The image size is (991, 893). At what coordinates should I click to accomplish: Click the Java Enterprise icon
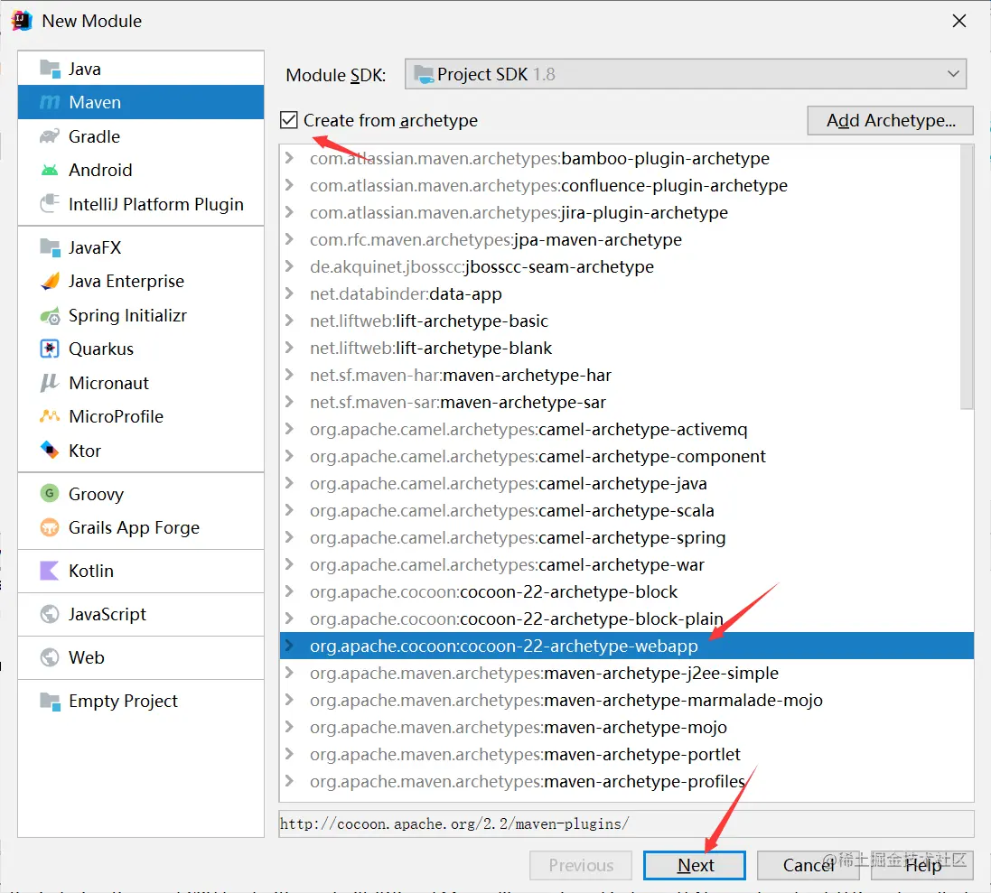(50, 281)
